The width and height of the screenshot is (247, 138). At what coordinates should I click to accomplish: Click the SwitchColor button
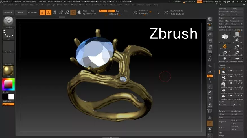click(7, 101)
